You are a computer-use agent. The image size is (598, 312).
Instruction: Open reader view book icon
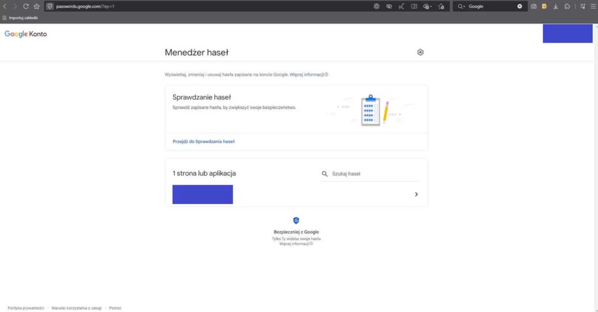click(414, 6)
